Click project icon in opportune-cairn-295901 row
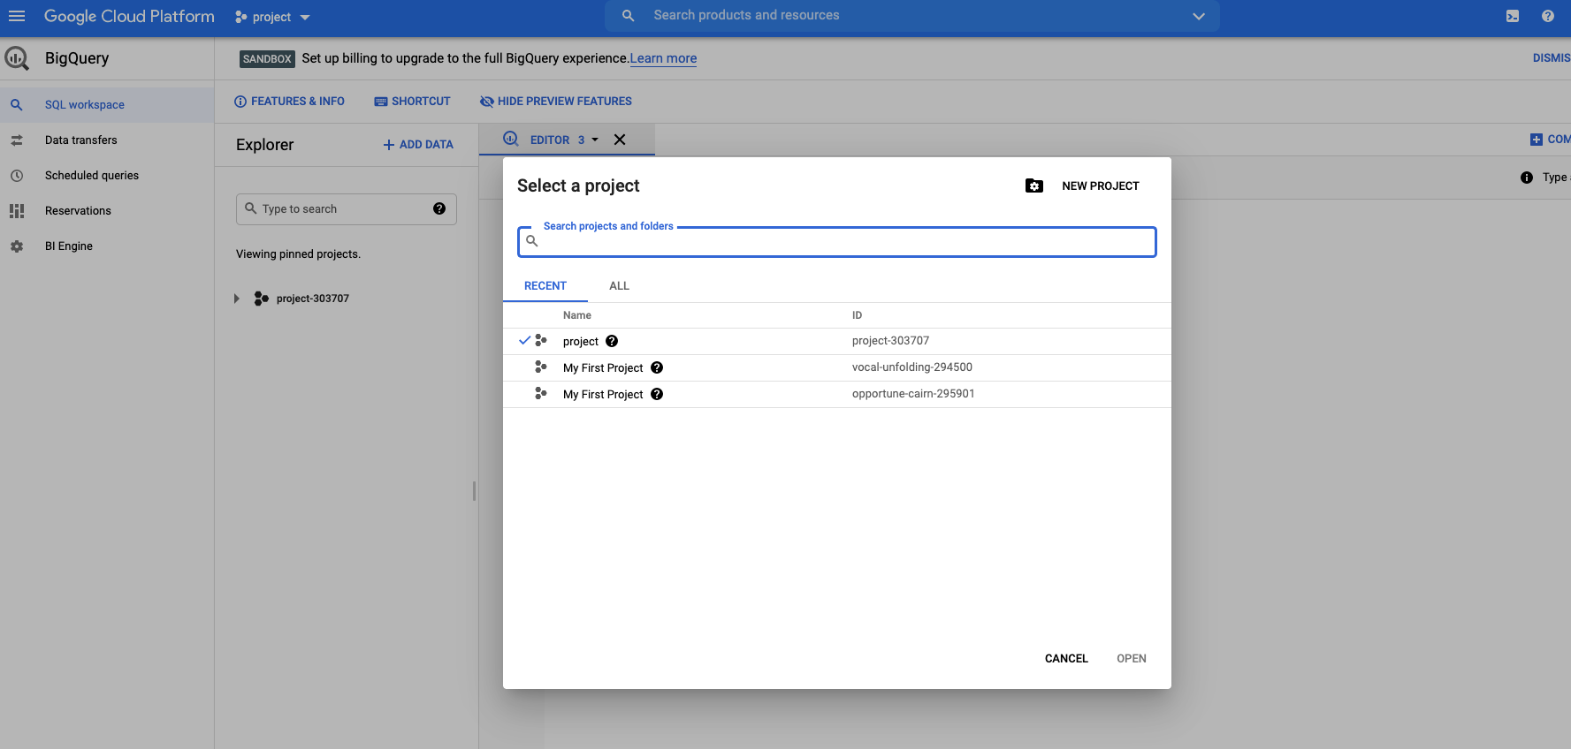The image size is (1571, 749). (x=541, y=393)
